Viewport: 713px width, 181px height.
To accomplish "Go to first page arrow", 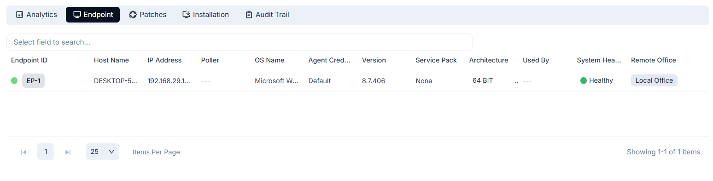I will pos(23,152).
